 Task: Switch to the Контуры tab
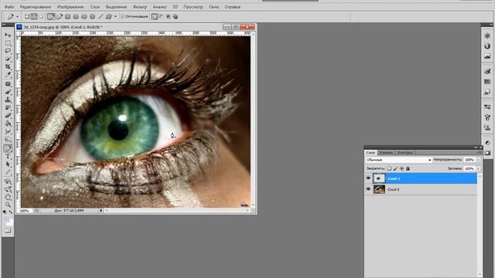pyautogui.click(x=405, y=153)
